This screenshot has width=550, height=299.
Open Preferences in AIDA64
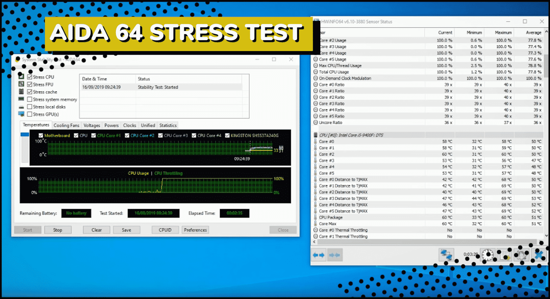click(195, 230)
